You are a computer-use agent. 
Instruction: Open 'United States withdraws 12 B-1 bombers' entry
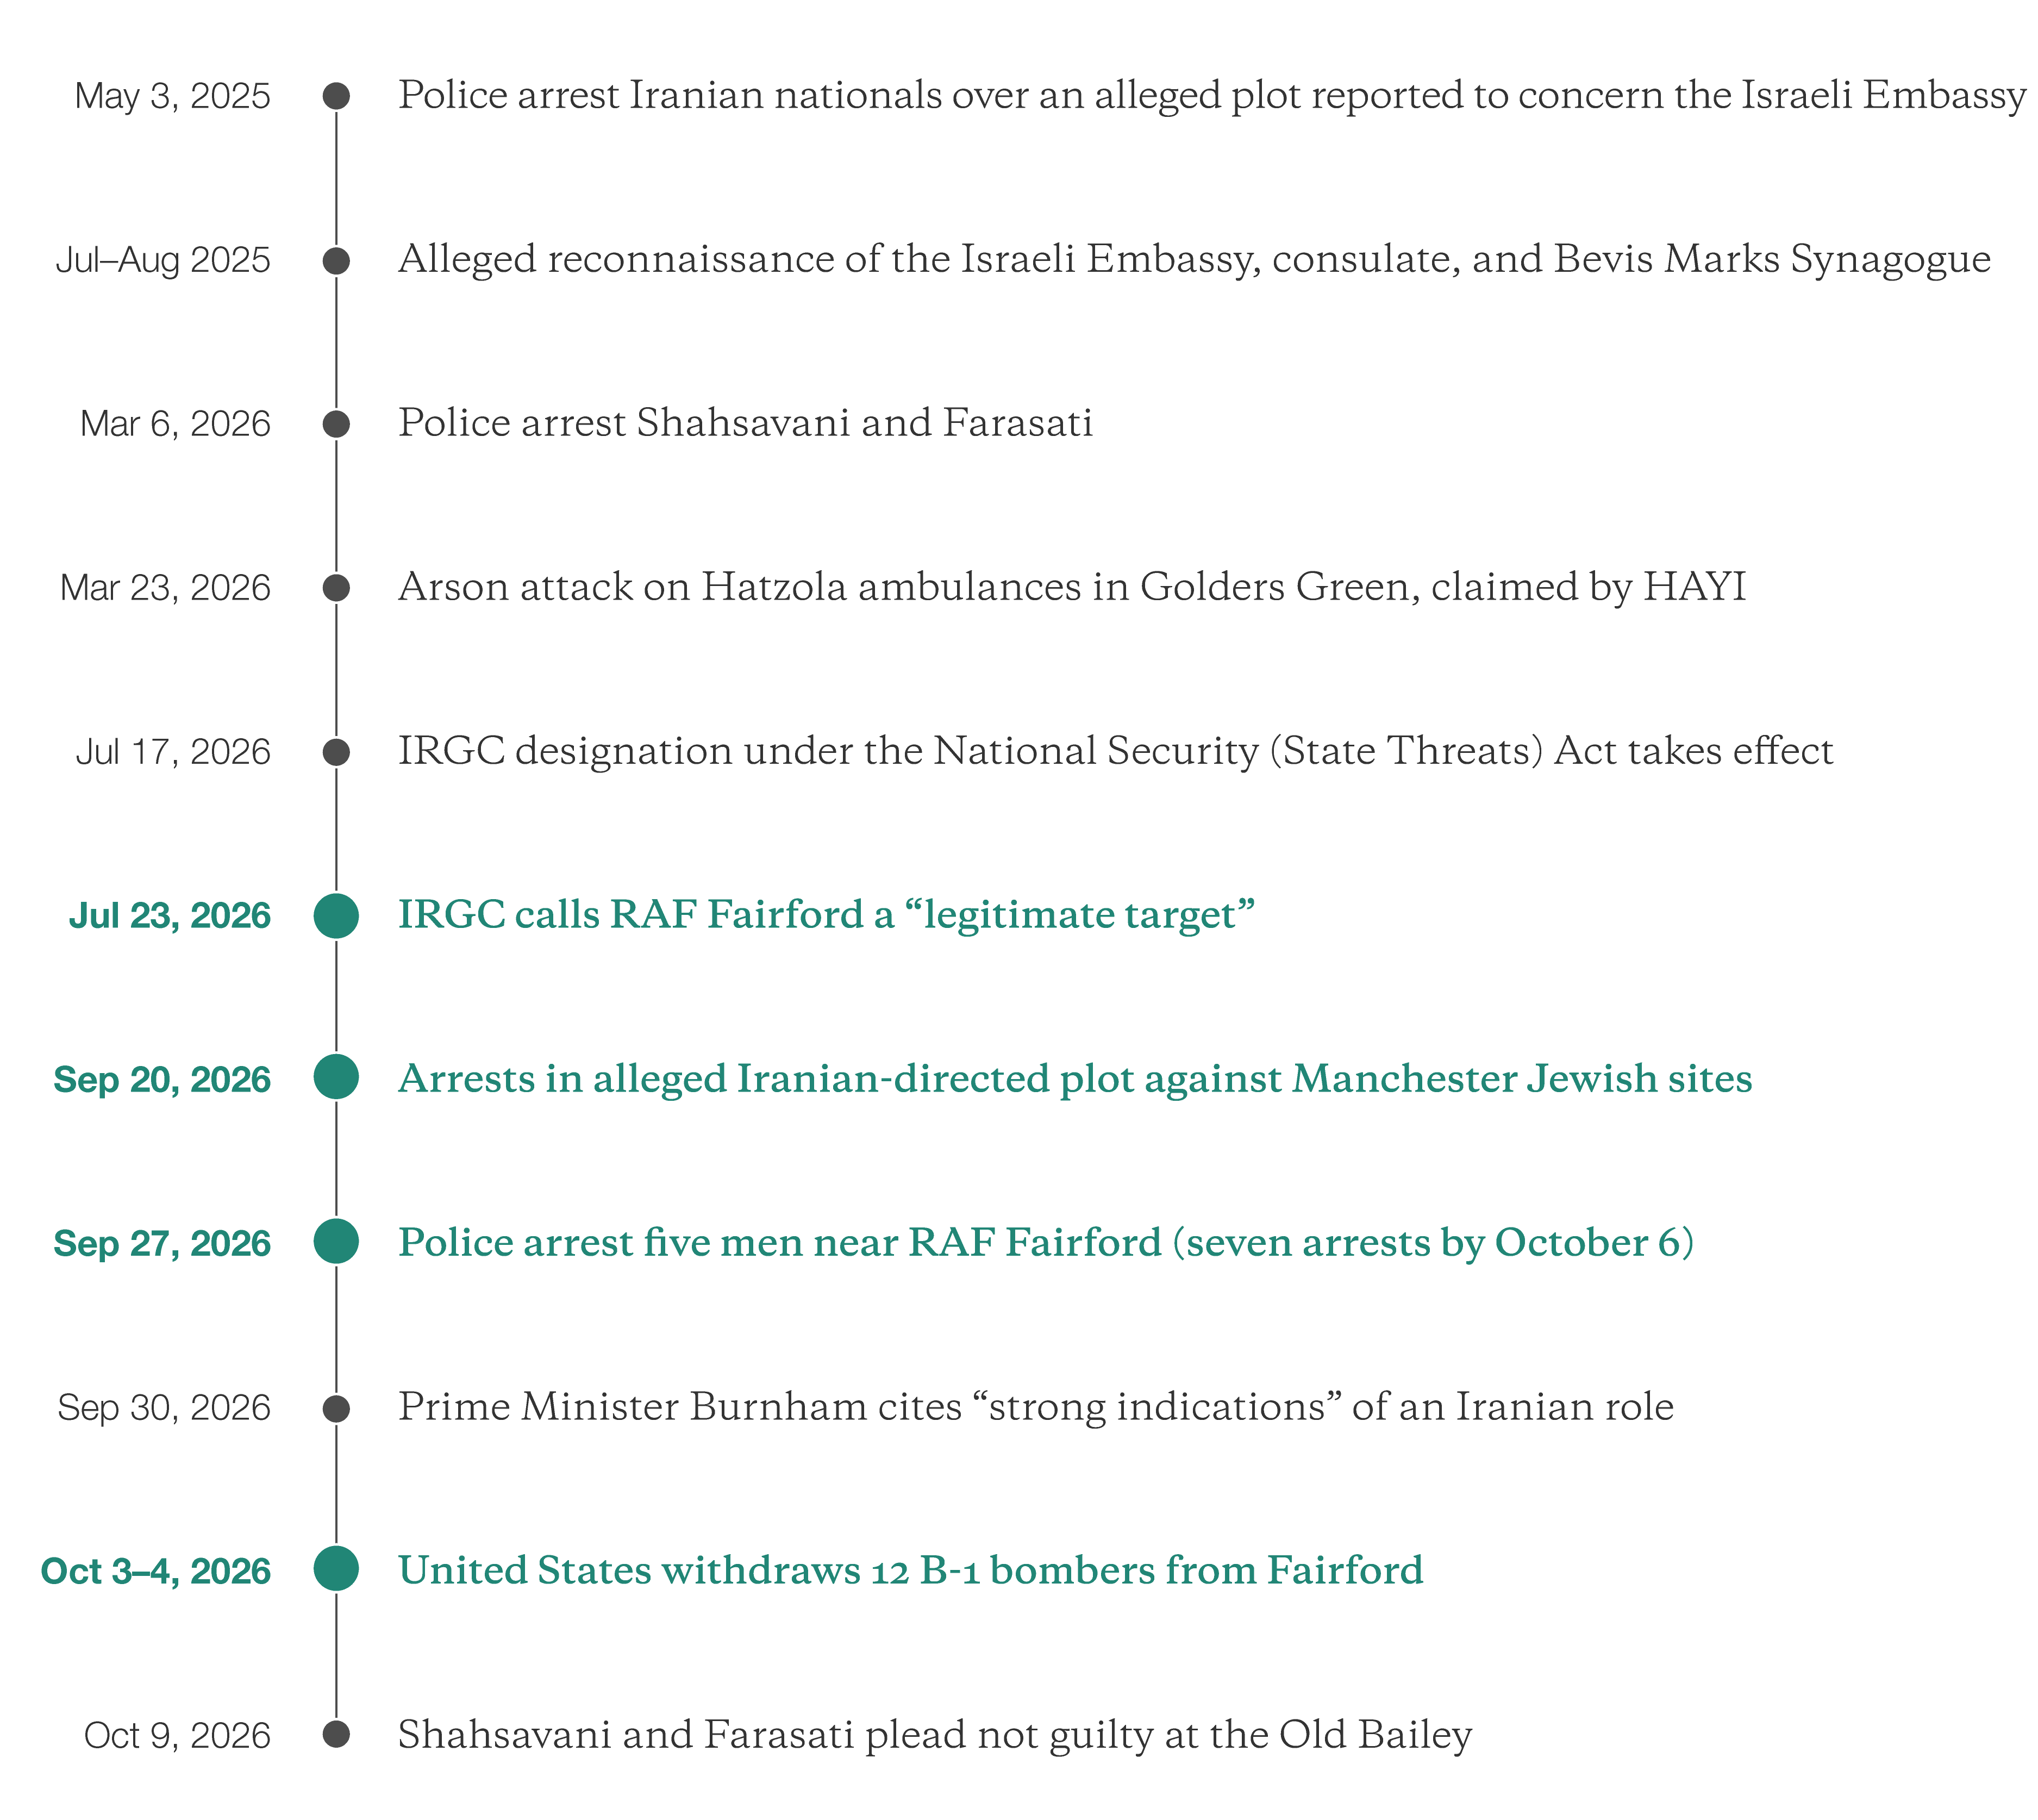click(x=910, y=1571)
